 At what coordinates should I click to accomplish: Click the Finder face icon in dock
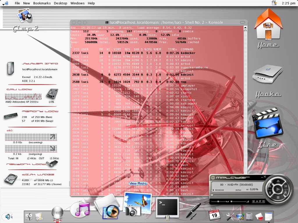click(29, 217)
